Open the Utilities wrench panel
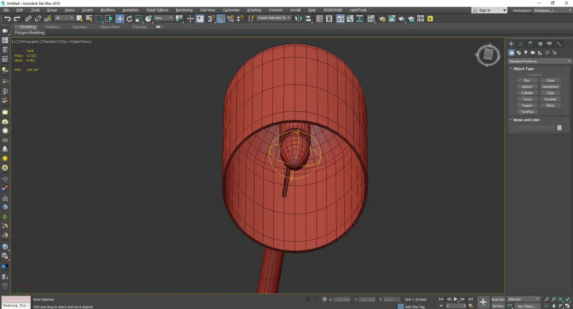 point(559,44)
